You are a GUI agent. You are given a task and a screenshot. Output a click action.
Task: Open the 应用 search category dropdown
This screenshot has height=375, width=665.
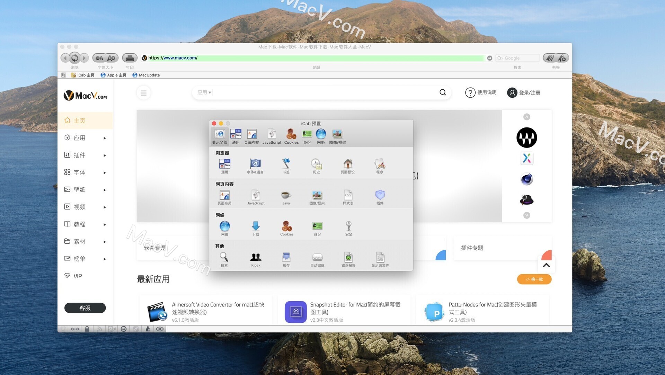point(204,92)
